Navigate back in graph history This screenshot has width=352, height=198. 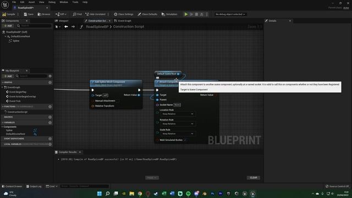(66, 26)
